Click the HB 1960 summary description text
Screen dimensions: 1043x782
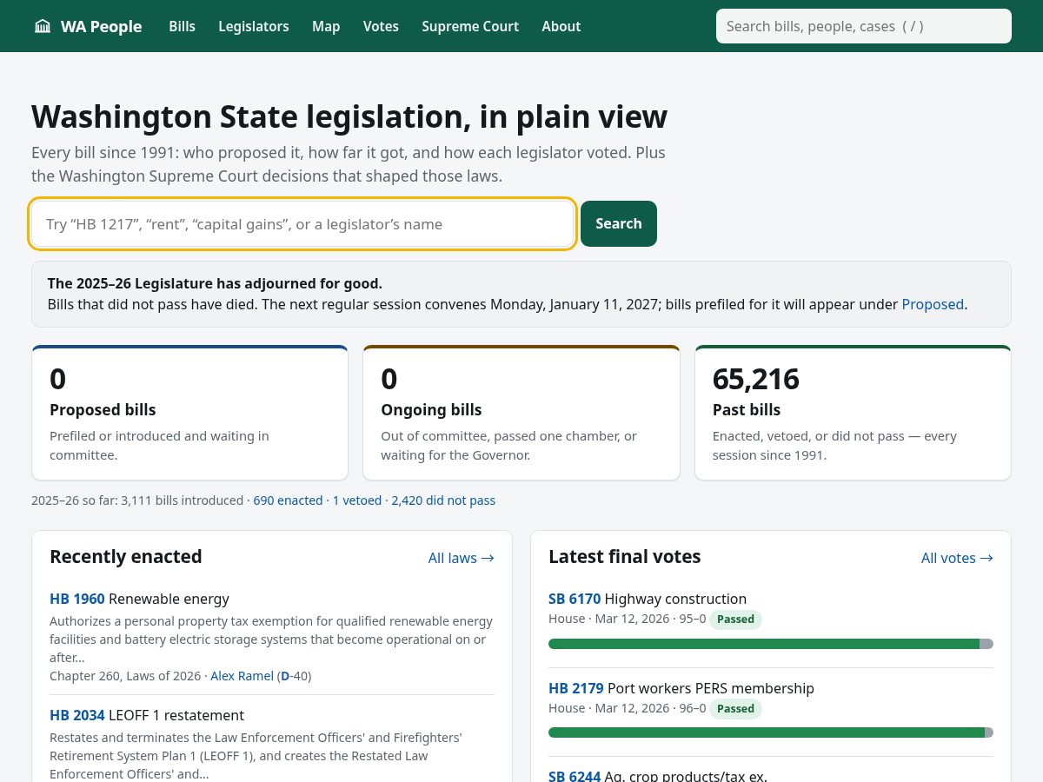pos(271,640)
